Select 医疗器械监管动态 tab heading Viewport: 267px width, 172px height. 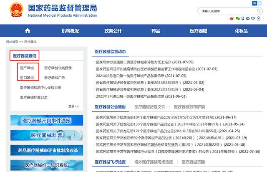pos(110,51)
